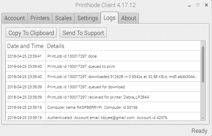Click the Date and Time column header
Screen dimensions: 212x136
click(x=25, y=46)
